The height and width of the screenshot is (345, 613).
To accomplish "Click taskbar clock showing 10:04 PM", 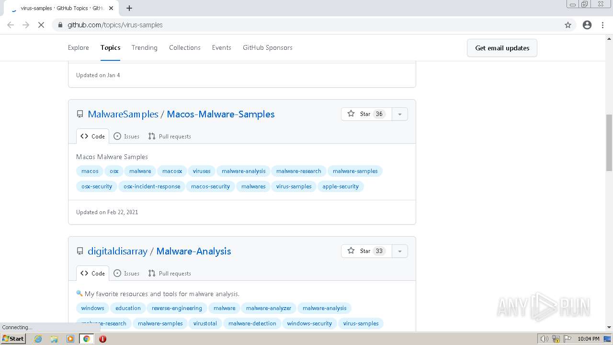I will tap(588, 339).
